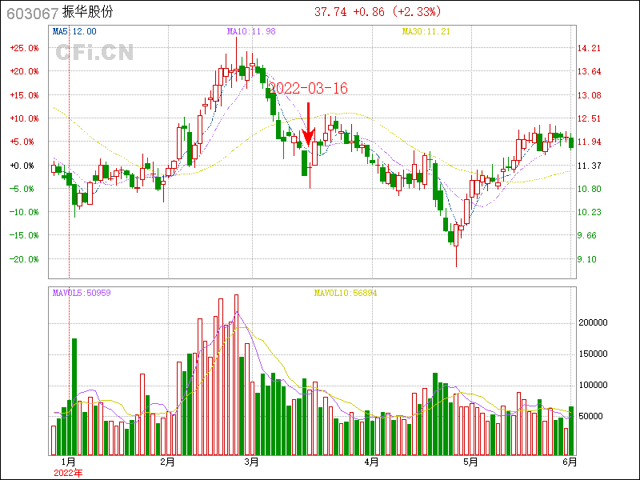Click the 14.21 price axis label
This screenshot has width=640, height=480.
tap(590, 48)
